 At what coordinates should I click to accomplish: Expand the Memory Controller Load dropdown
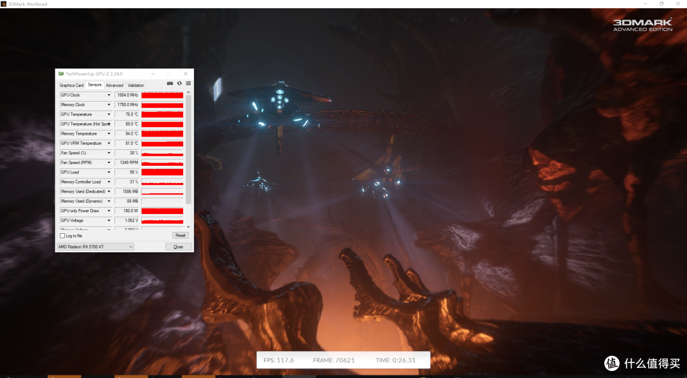pyautogui.click(x=109, y=182)
